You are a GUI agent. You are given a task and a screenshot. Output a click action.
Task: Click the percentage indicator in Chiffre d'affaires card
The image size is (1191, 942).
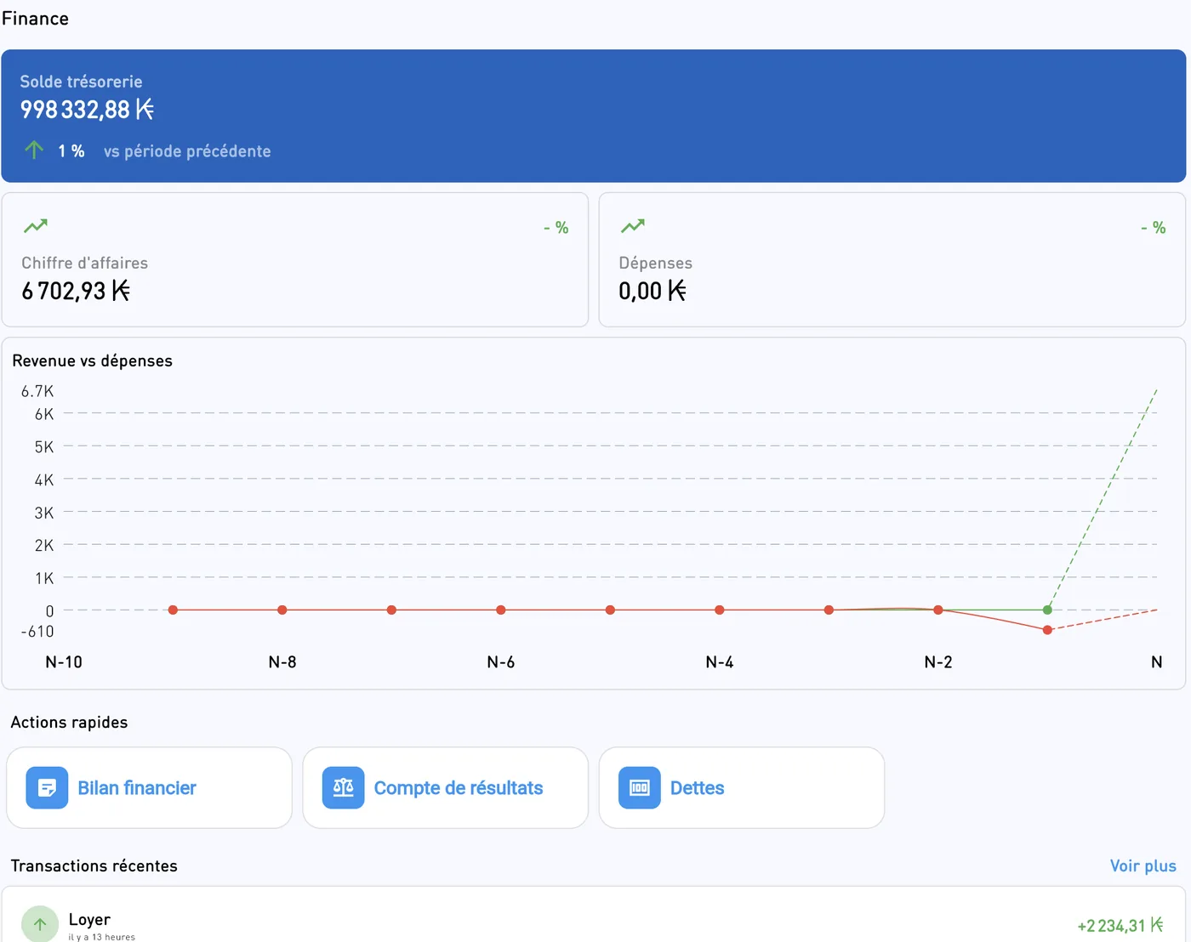[x=556, y=228]
